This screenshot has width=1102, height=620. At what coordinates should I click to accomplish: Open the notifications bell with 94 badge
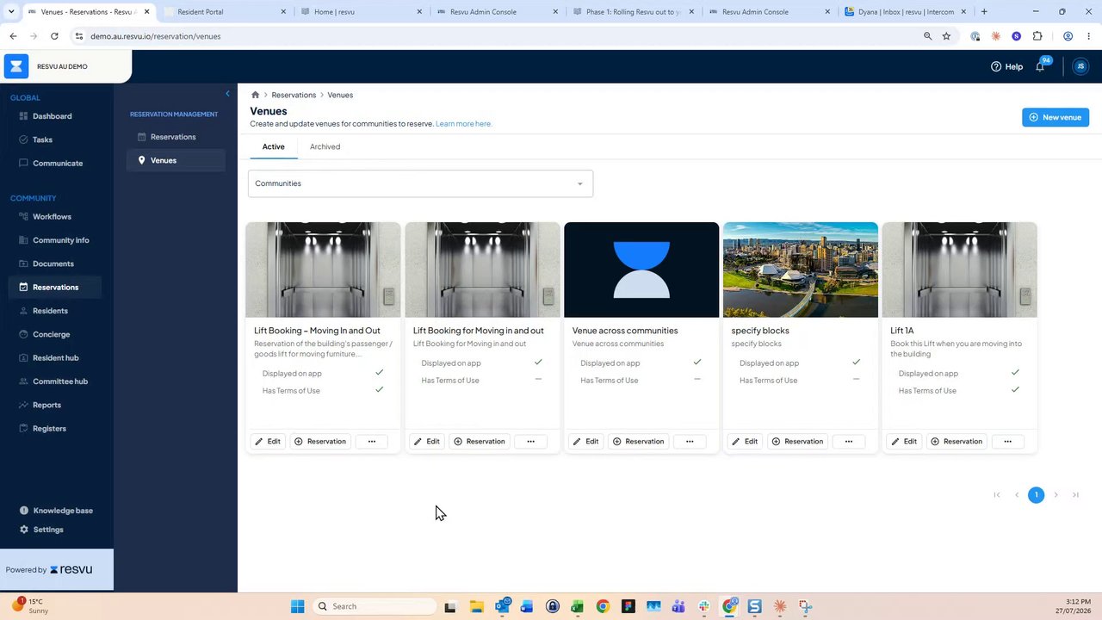(x=1041, y=66)
